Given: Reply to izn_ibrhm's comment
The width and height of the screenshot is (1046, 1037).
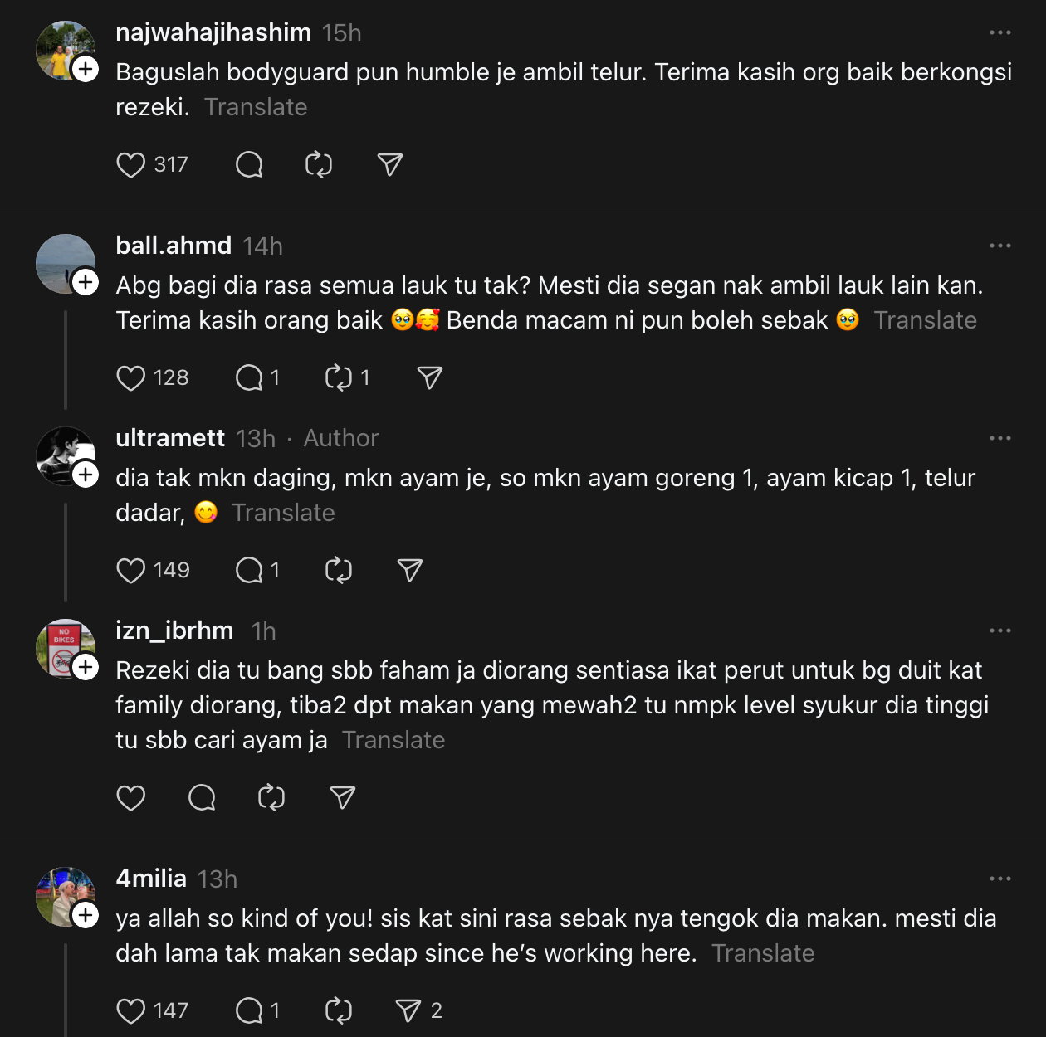Looking at the screenshot, I should click(202, 798).
